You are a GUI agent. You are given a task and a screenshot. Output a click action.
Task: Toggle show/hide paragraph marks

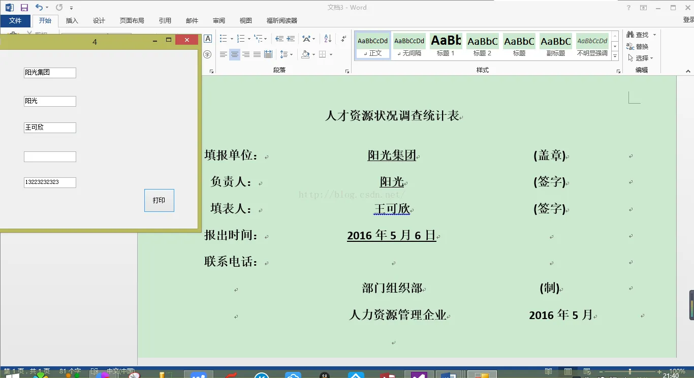[344, 39]
